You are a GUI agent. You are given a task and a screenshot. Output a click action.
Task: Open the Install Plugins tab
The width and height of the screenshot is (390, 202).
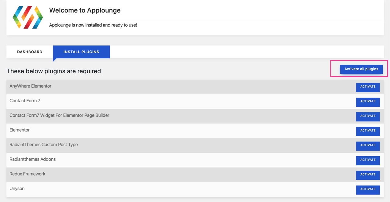pyautogui.click(x=81, y=52)
